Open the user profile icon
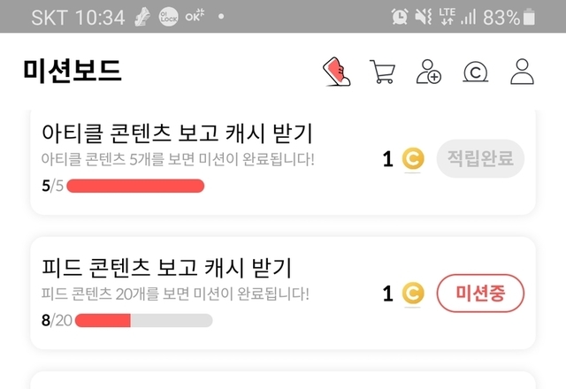 click(523, 72)
